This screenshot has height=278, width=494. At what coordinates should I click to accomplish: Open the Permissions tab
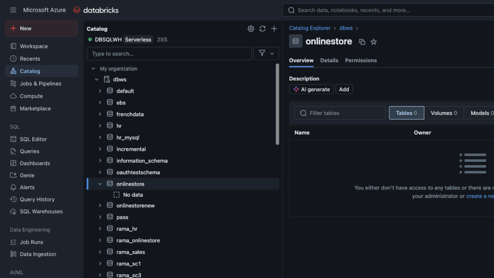coord(361,60)
